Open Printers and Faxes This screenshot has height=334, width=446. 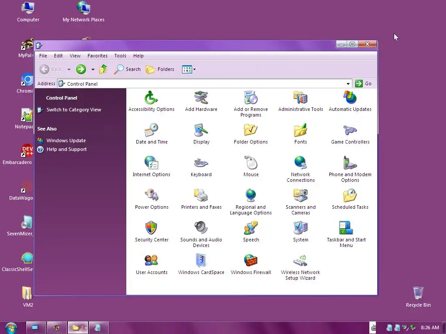point(201,199)
